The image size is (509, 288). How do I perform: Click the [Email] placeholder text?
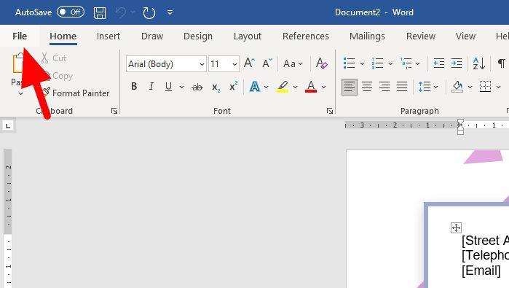(x=481, y=271)
